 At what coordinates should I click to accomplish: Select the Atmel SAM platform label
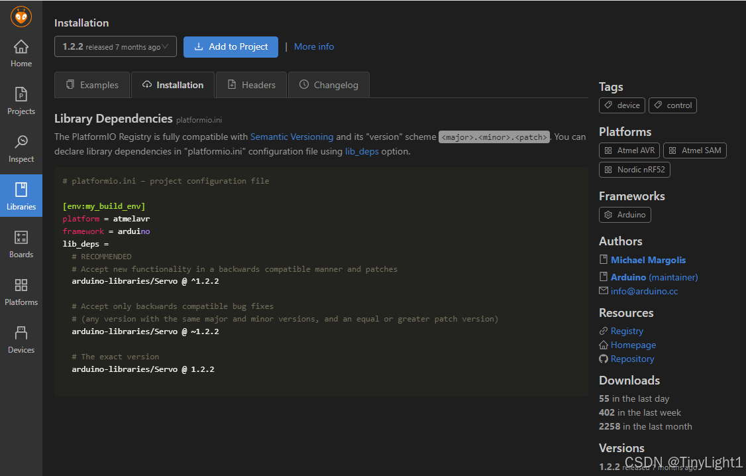694,150
